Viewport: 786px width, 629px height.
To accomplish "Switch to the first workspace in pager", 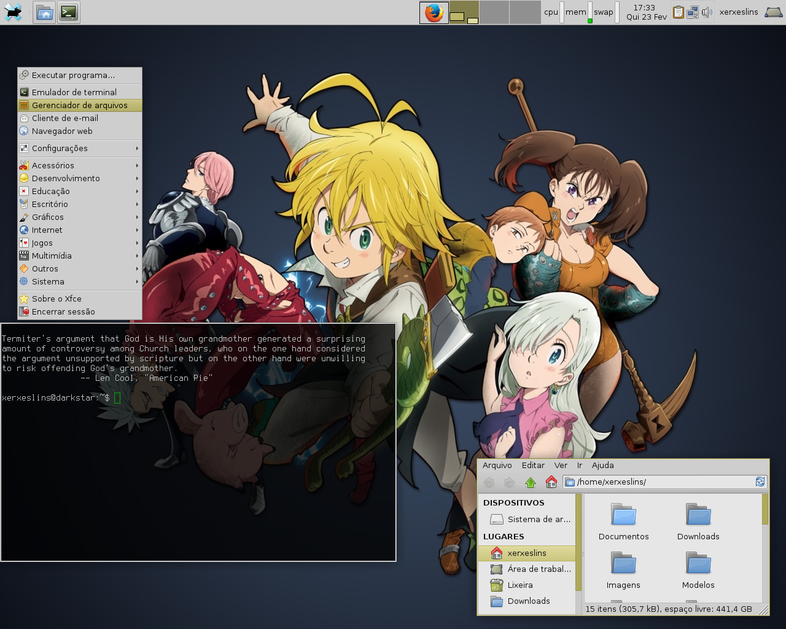I will pyautogui.click(x=464, y=12).
